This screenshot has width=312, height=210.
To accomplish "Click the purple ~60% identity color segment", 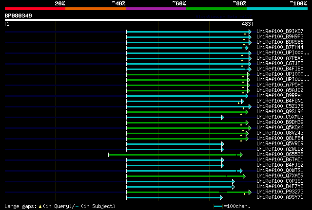I will (156, 9).
